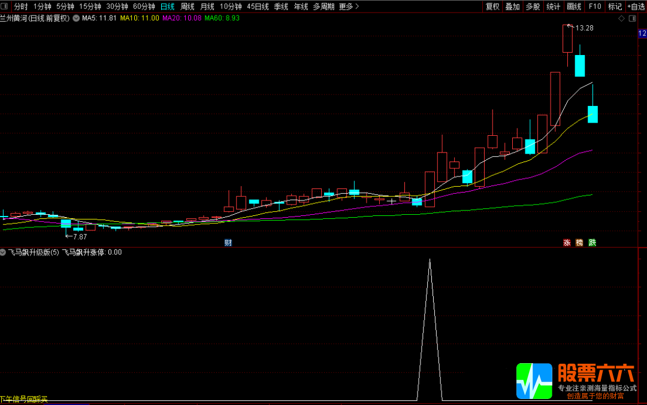
Task: Open the 多周期 multi-period view
Action: click(x=323, y=7)
